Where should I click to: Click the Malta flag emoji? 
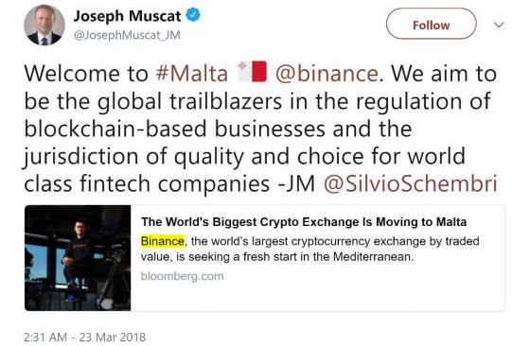click(252, 72)
